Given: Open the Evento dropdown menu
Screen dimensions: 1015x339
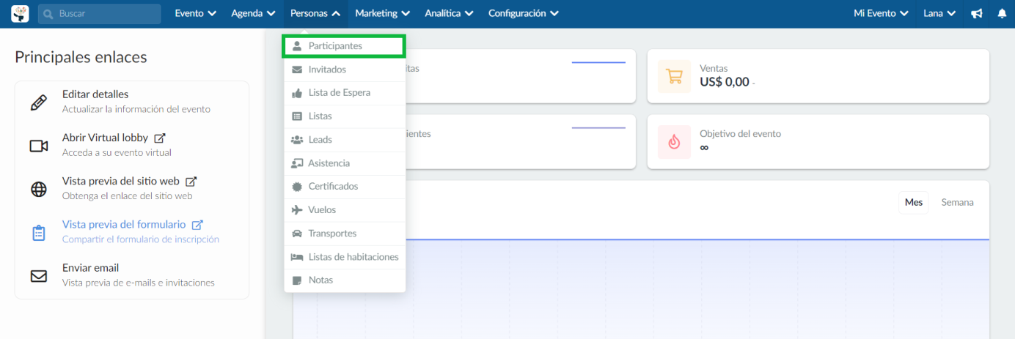Looking at the screenshot, I should point(195,13).
